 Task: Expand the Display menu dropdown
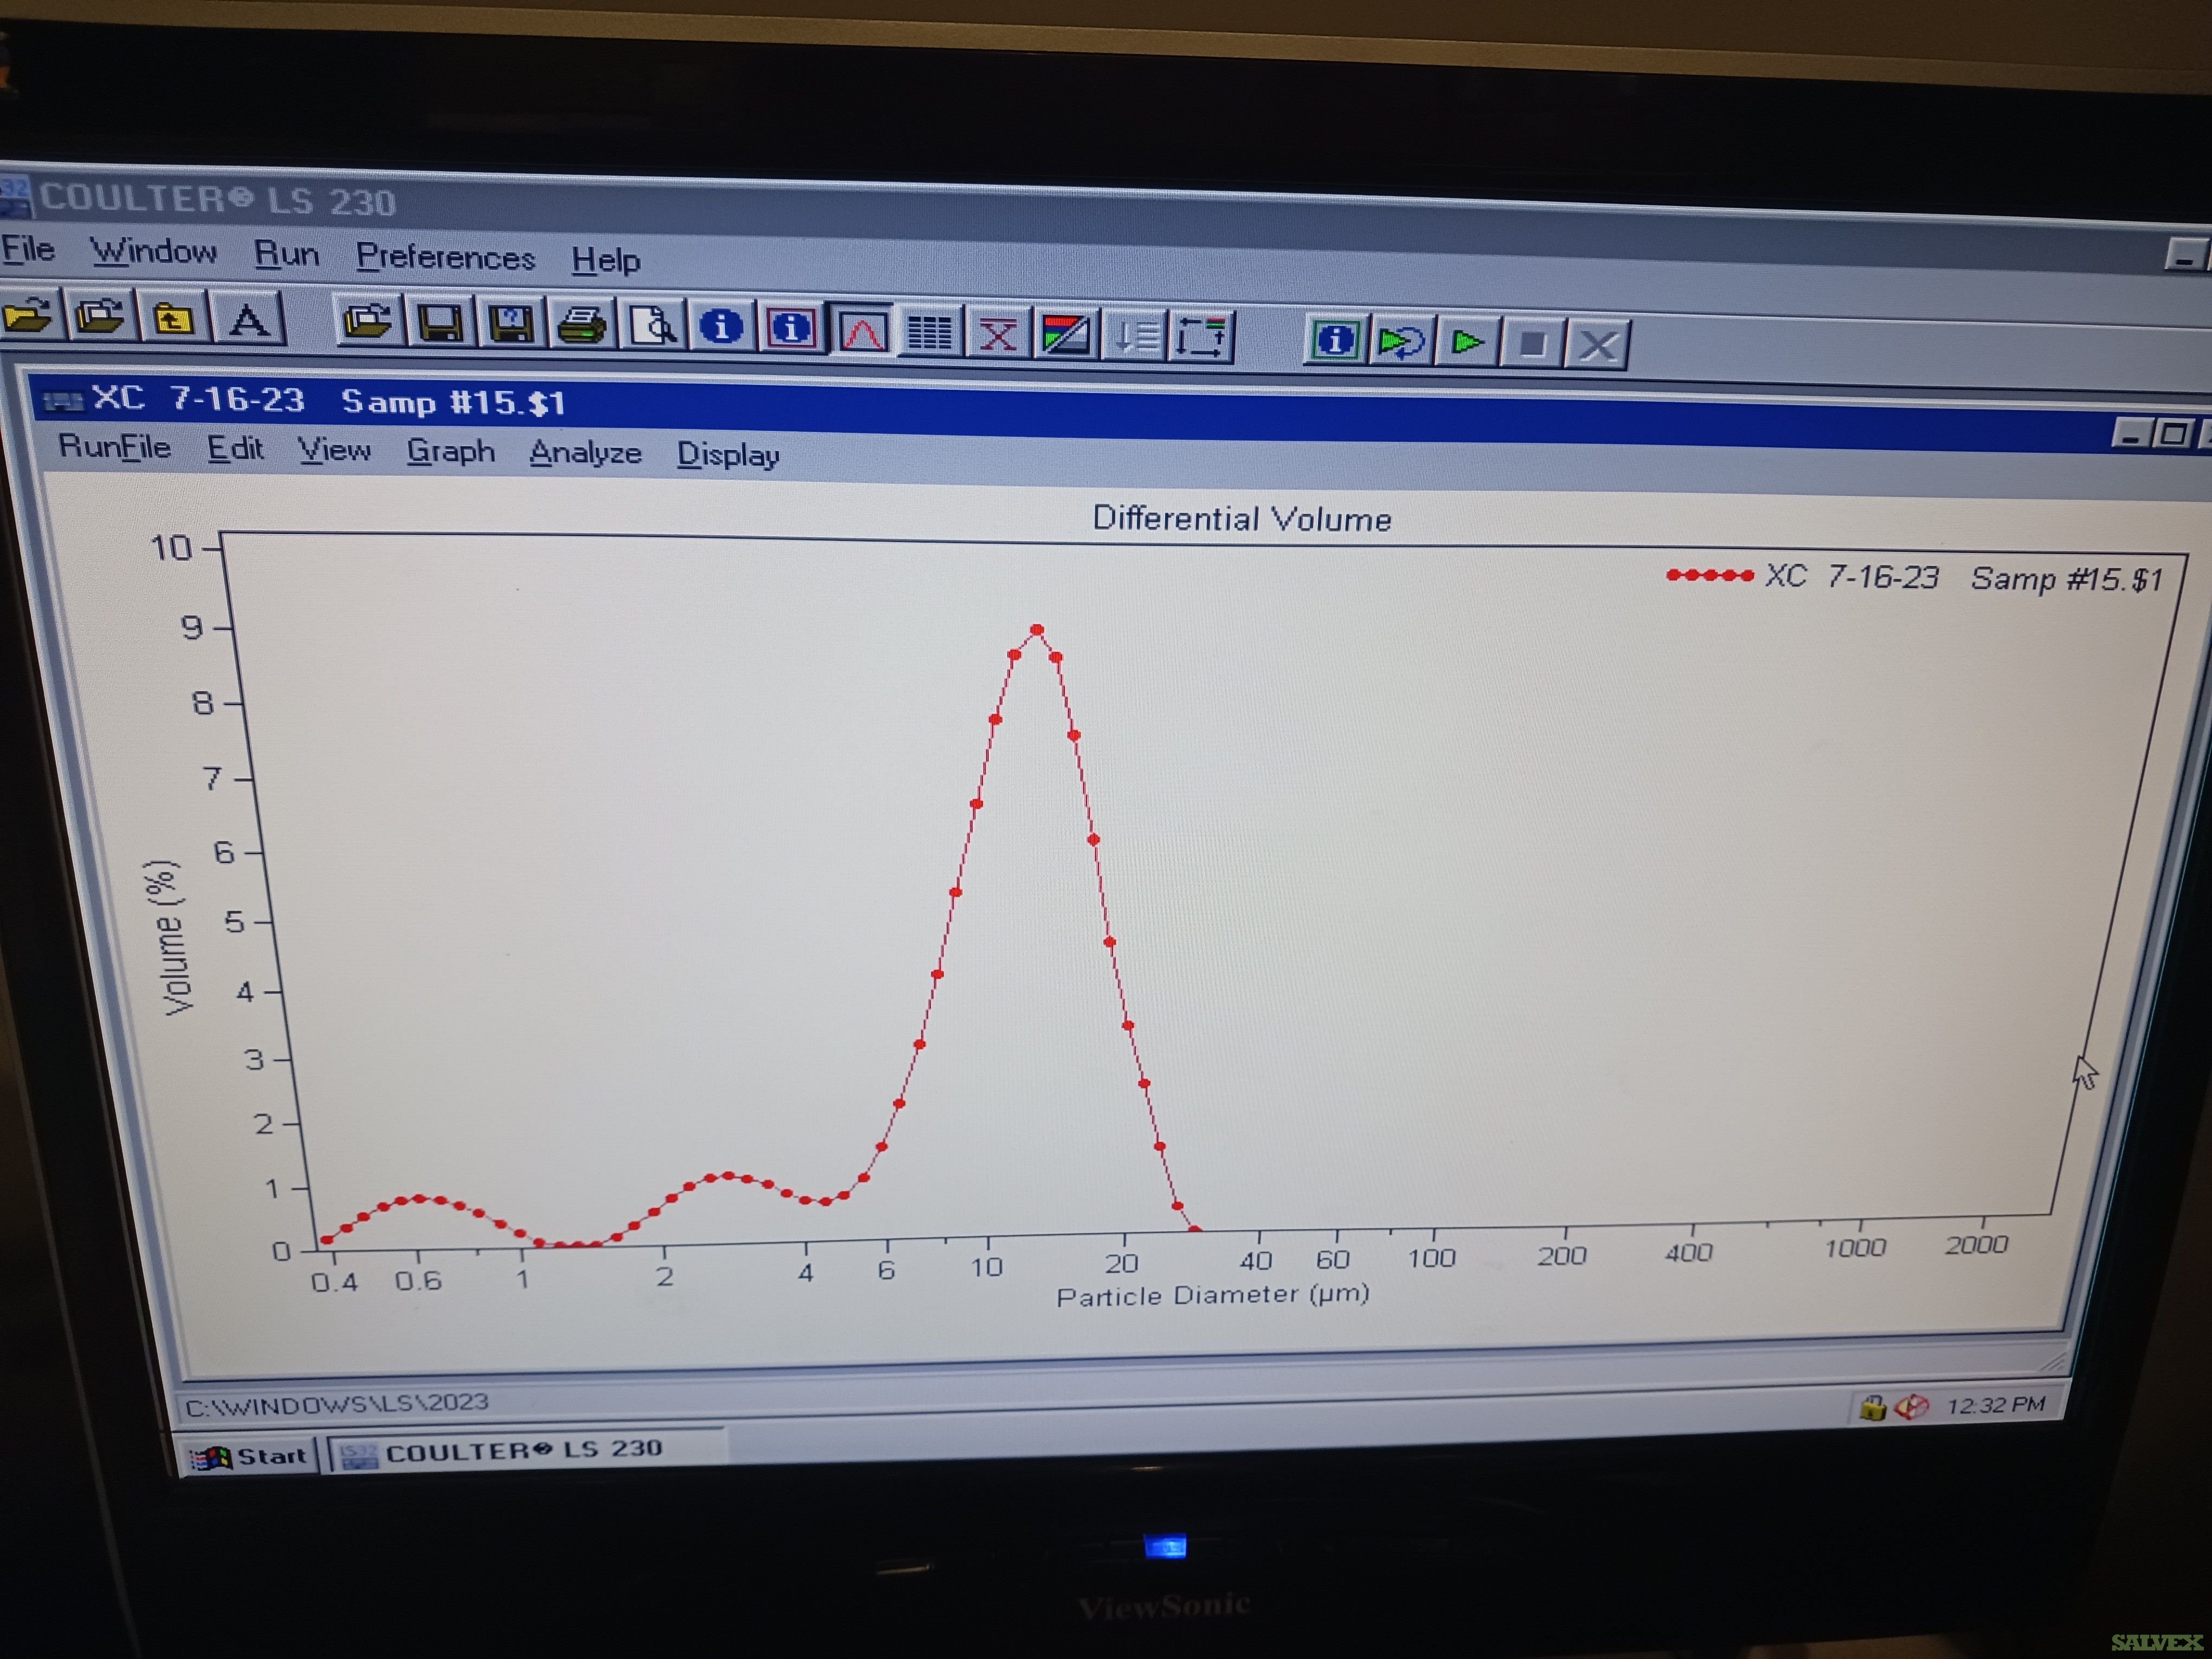(x=727, y=455)
